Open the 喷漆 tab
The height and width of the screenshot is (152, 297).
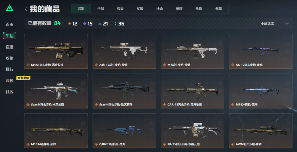[179, 9]
